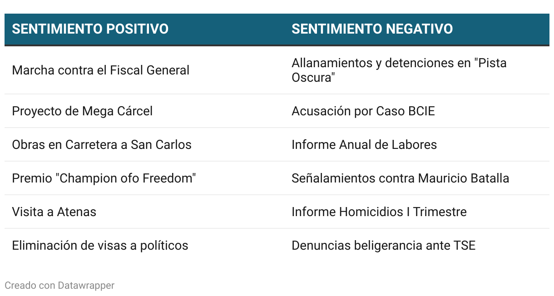Viewport: 554px width, 296px height.
Task: Click the SENTIMIENTO POSITIVO column header
Action: pos(90,29)
